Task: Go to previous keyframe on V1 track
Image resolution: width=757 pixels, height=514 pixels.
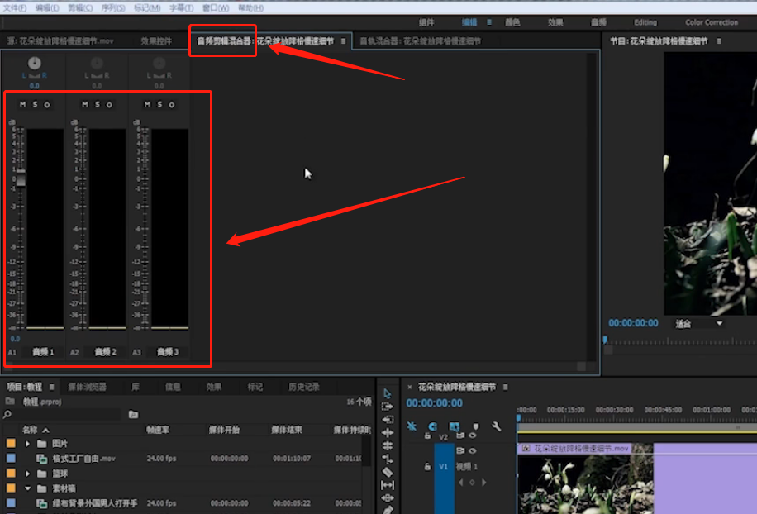Action: [x=460, y=482]
